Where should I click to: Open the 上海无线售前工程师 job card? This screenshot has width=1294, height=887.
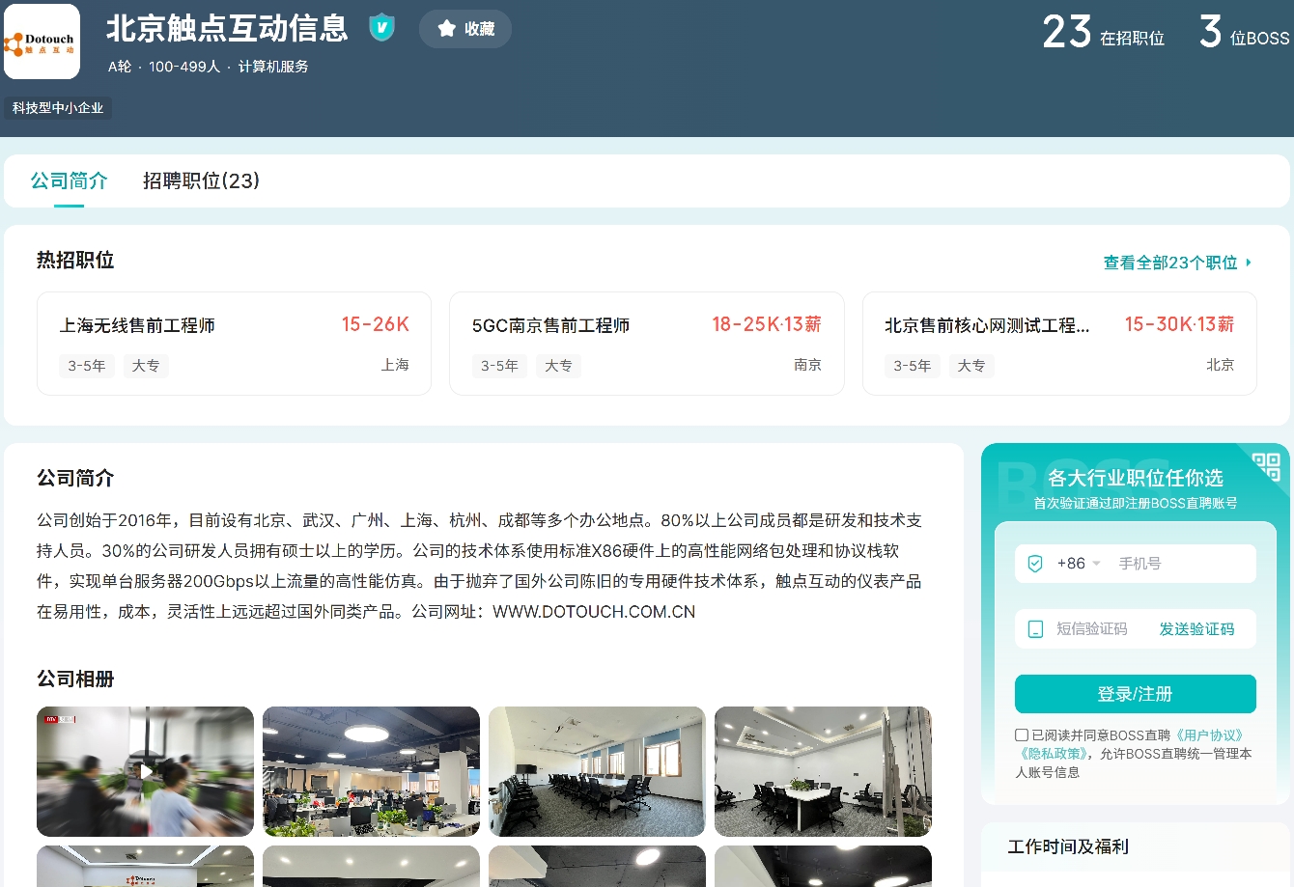coord(234,344)
